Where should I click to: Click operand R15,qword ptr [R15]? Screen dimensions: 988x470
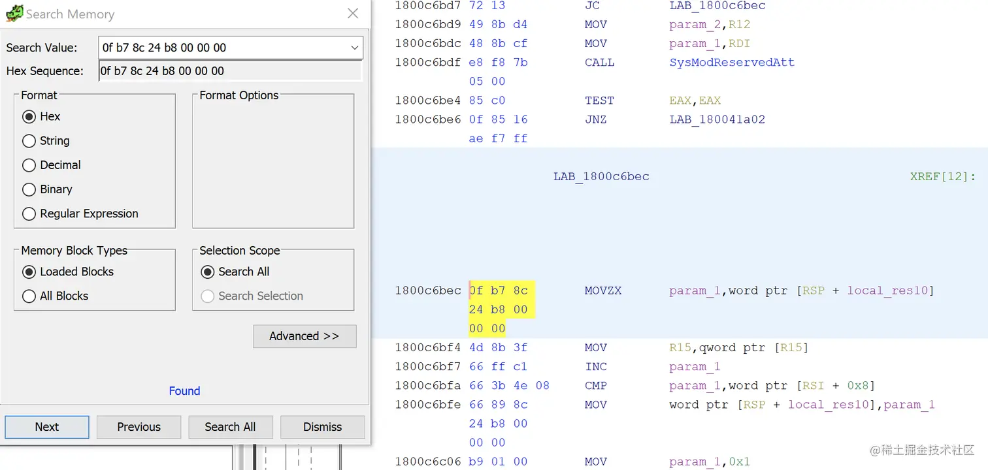pyautogui.click(x=739, y=348)
